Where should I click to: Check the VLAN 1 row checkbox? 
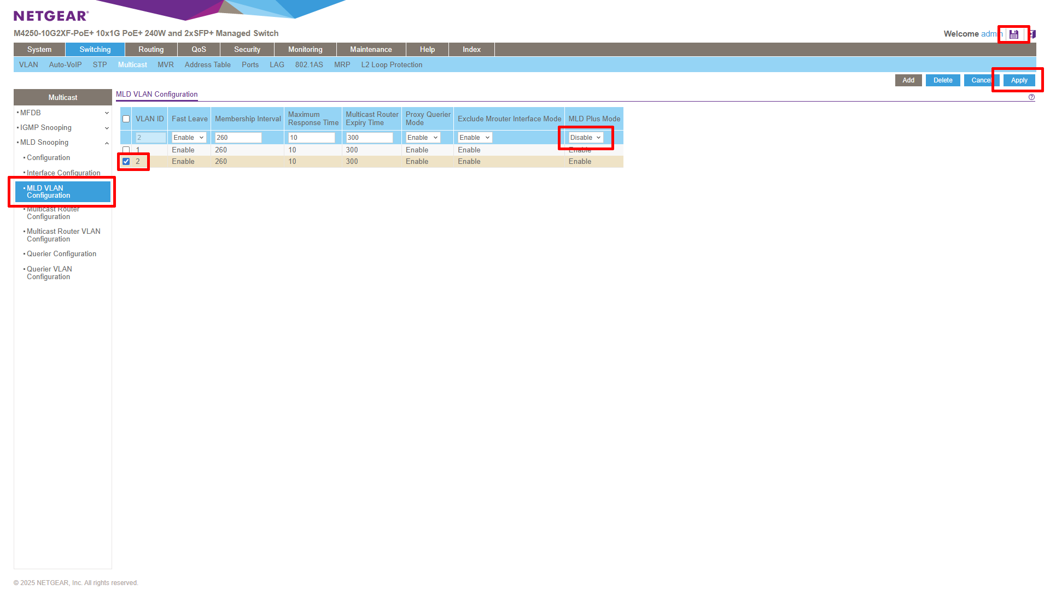coord(126,150)
